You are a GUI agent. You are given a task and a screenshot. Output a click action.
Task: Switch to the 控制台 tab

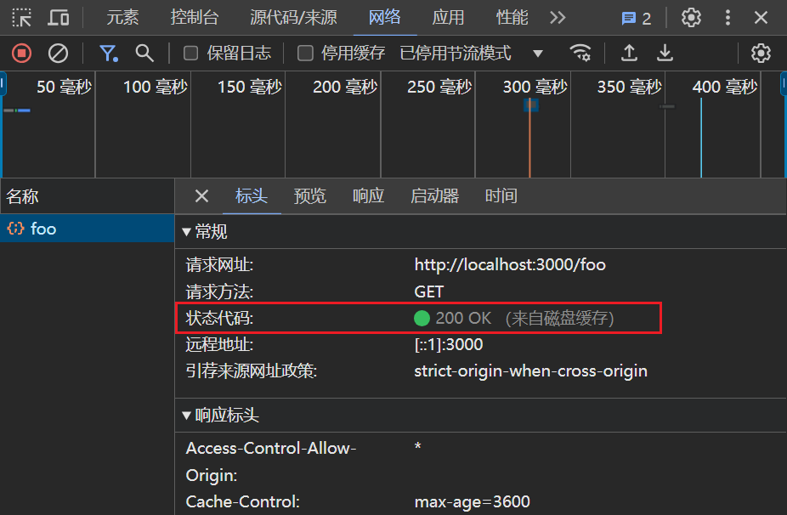click(195, 17)
